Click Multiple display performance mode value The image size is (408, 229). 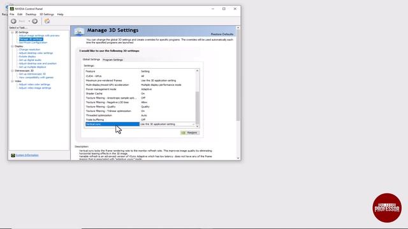tap(161, 85)
